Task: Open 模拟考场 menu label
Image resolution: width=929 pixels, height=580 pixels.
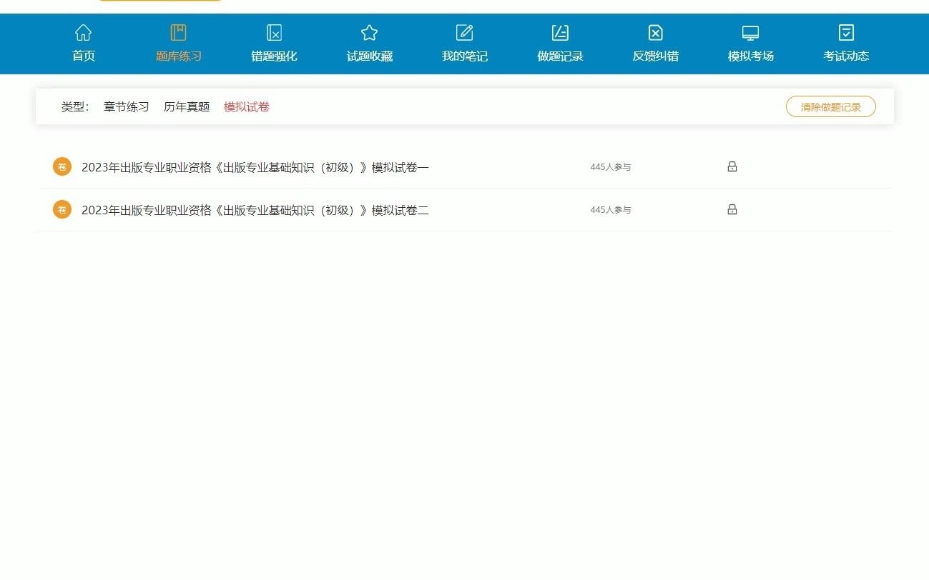Action: [751, 56]
